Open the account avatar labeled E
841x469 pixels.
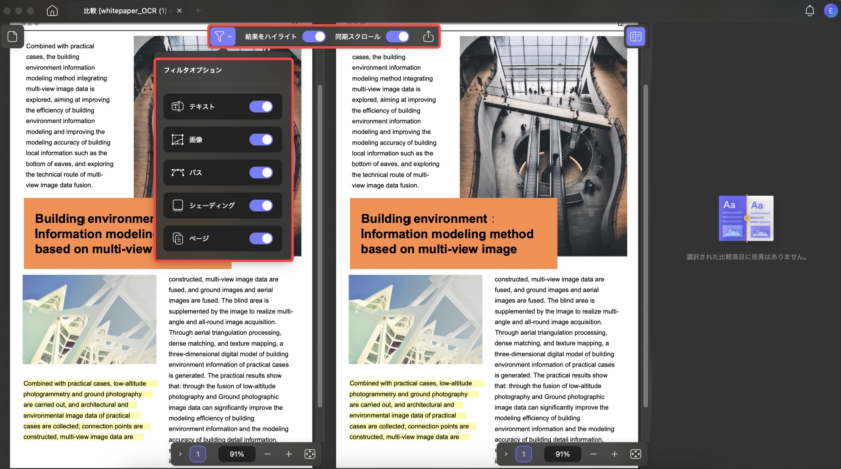click(830, 11)
